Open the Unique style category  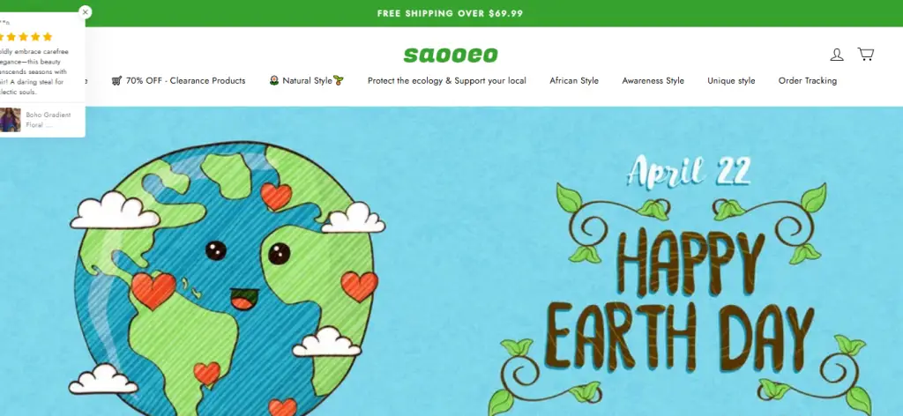[x=731, y=80]
